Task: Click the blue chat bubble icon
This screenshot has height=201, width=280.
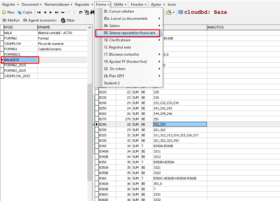Action: [x=181, y=12]
